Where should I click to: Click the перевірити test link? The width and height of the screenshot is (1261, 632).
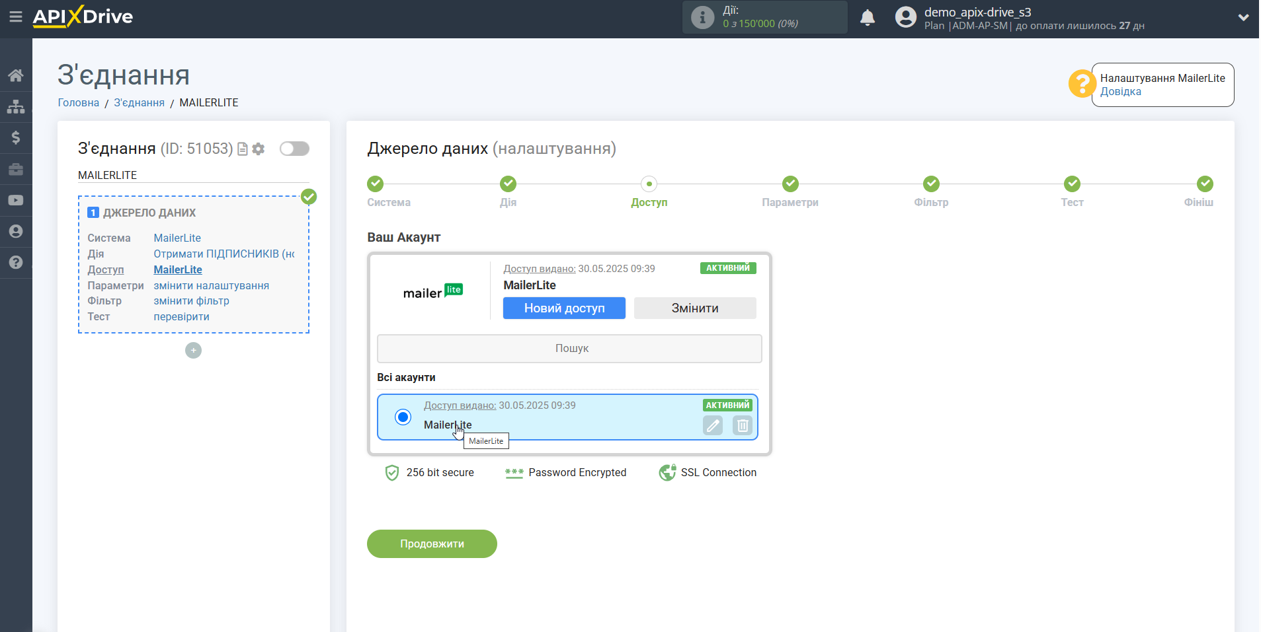click(x=181, y=316)
